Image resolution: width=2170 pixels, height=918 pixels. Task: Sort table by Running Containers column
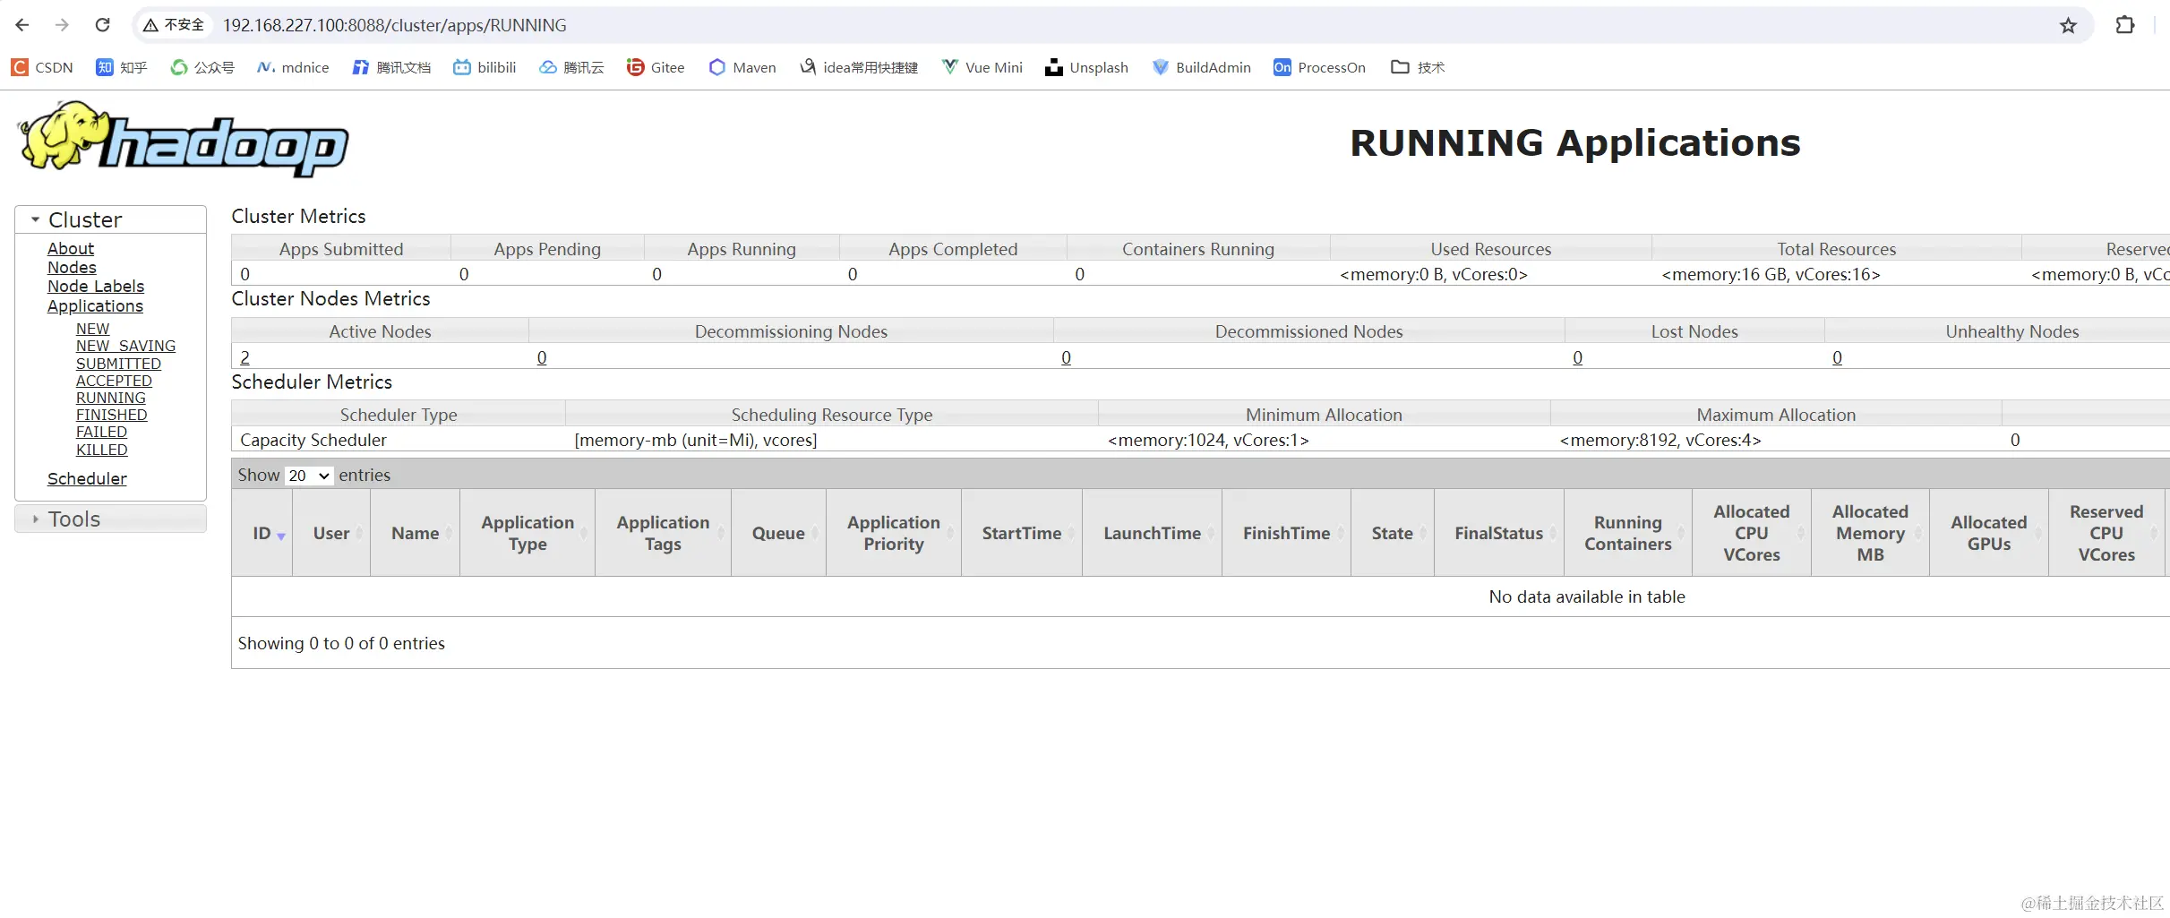(x=1628, y=533)
